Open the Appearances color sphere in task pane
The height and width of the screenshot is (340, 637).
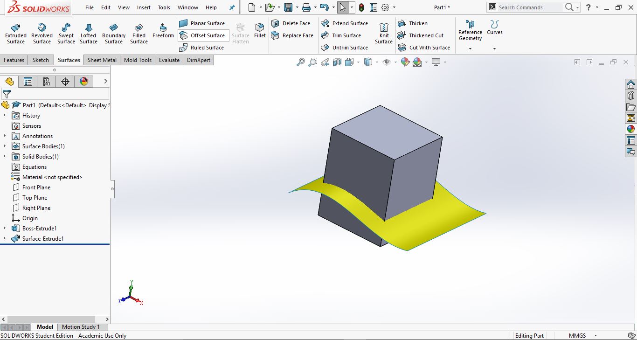(x=631, y=129)
